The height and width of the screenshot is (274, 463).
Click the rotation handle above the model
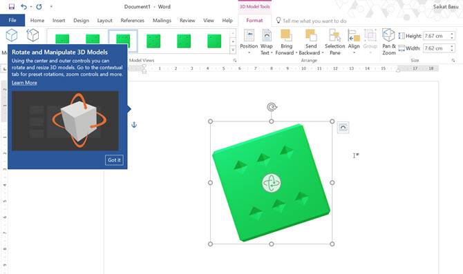[x=272, y=107]
